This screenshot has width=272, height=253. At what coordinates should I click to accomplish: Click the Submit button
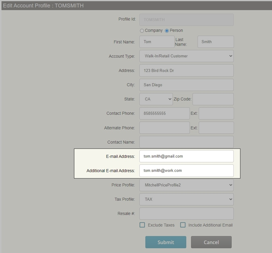[166, 242]
